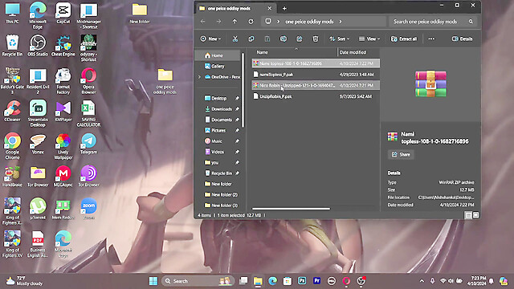Show hidden system tray icons

[x=422, y=281]
